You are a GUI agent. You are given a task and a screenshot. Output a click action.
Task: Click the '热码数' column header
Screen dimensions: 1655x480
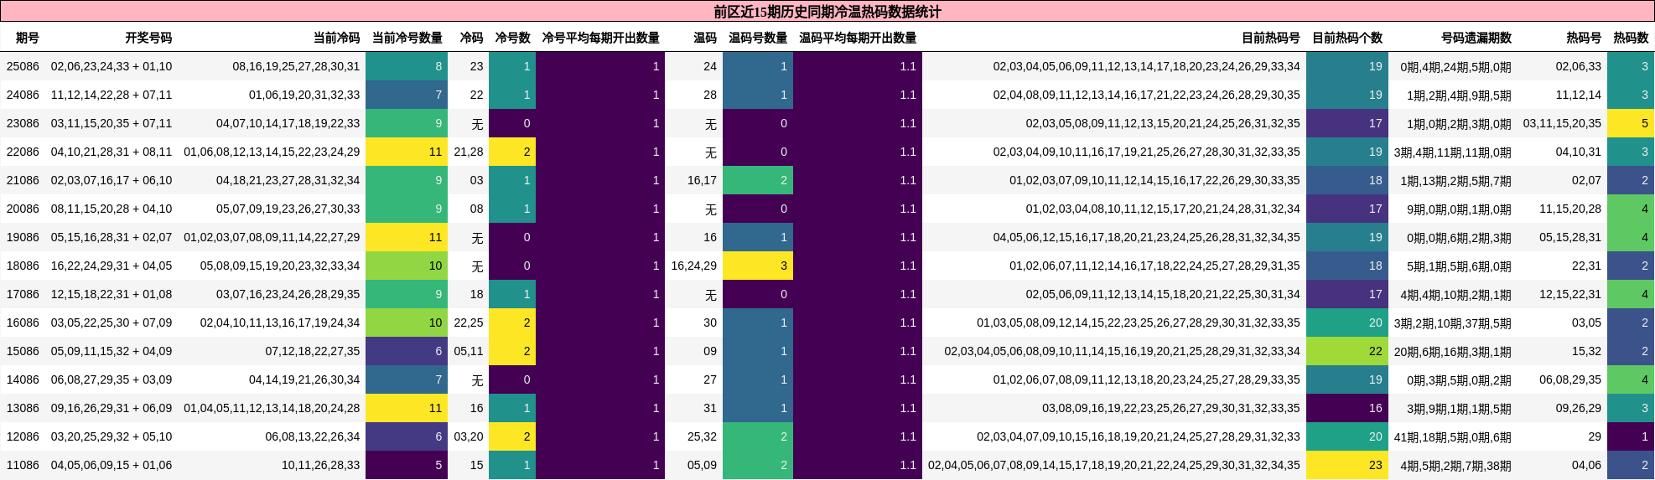point(1631,38)
